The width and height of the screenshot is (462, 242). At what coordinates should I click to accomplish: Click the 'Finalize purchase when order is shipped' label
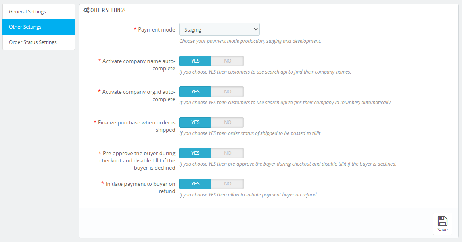137,126
